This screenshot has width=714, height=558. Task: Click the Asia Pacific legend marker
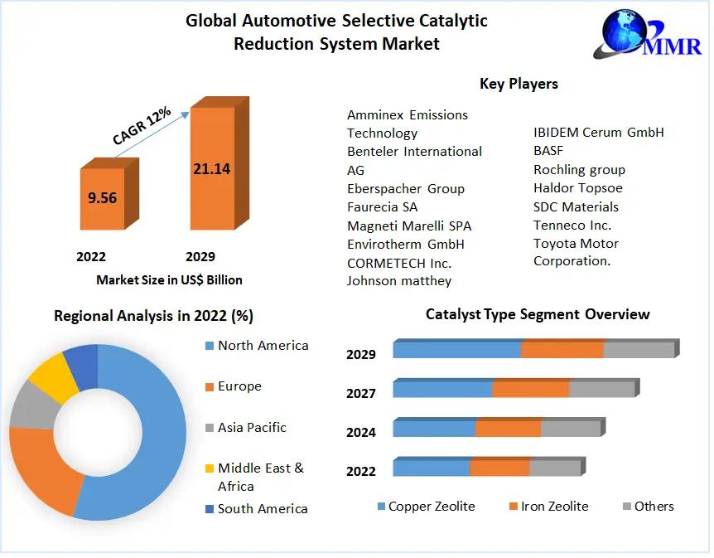click(x=210, y=428)
